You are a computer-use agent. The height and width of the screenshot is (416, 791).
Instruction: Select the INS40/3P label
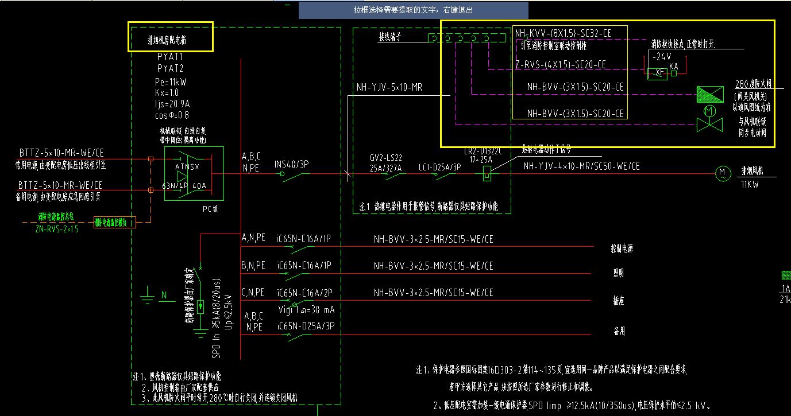(x=292, y=164)
